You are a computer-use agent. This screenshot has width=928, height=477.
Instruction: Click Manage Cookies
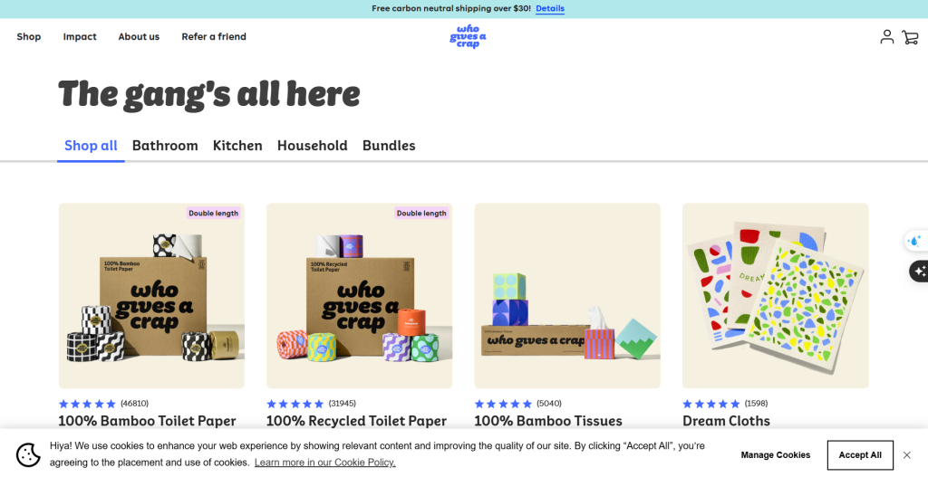776,454
